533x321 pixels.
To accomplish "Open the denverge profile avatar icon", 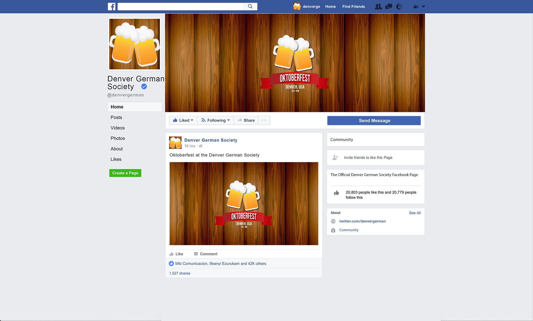I will click(297, 6).
